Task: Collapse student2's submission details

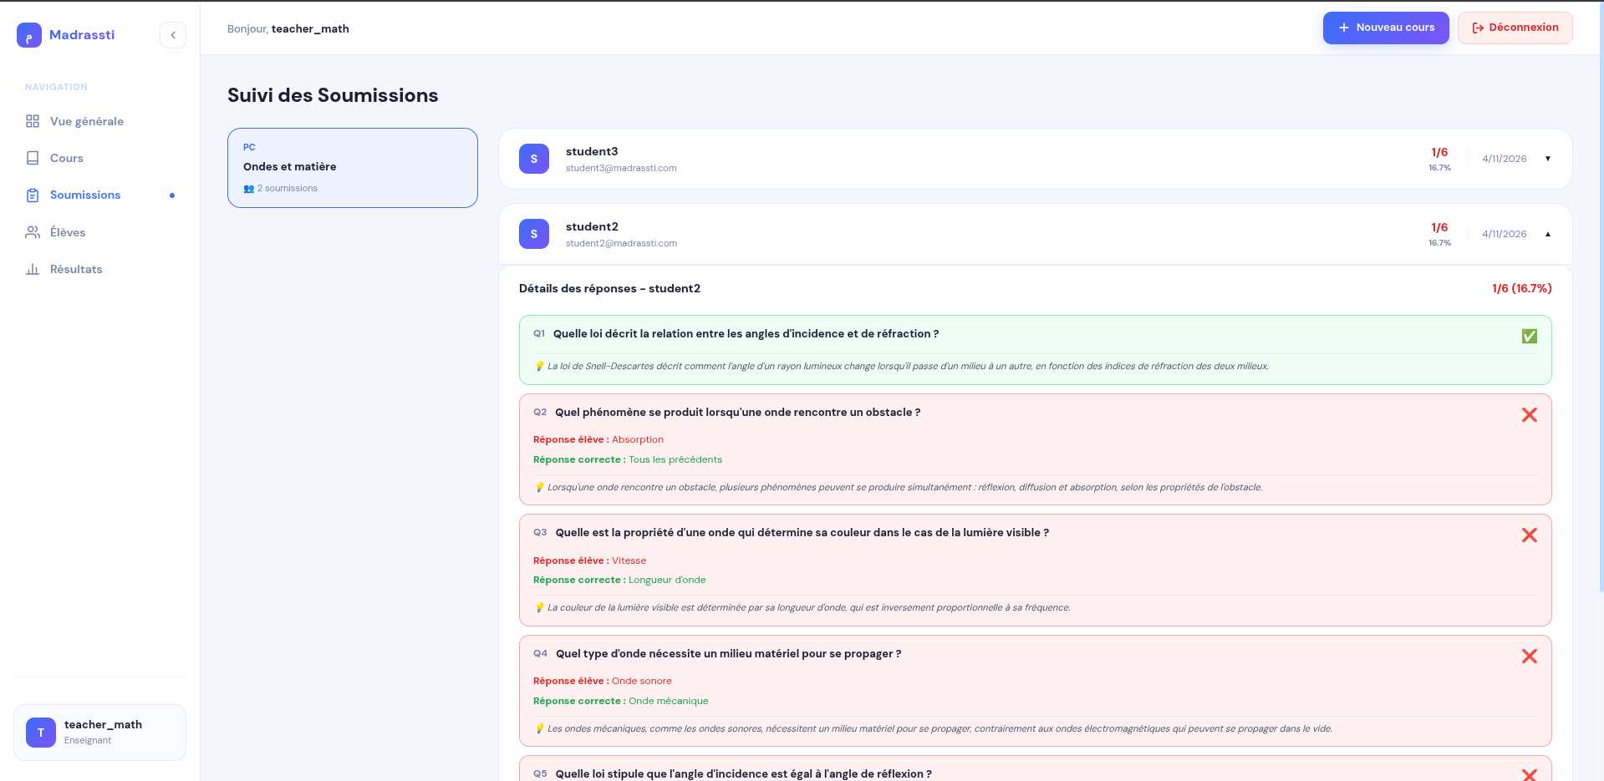Action: coord(1548,234)
